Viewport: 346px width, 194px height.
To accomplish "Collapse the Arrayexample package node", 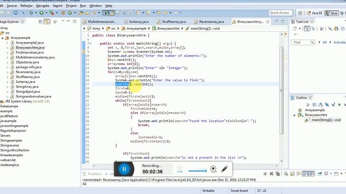I will pos(3,38).
